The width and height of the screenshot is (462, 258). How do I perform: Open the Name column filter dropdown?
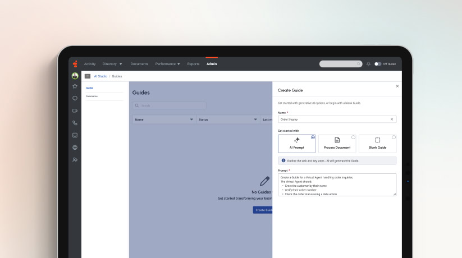[191, 119]
